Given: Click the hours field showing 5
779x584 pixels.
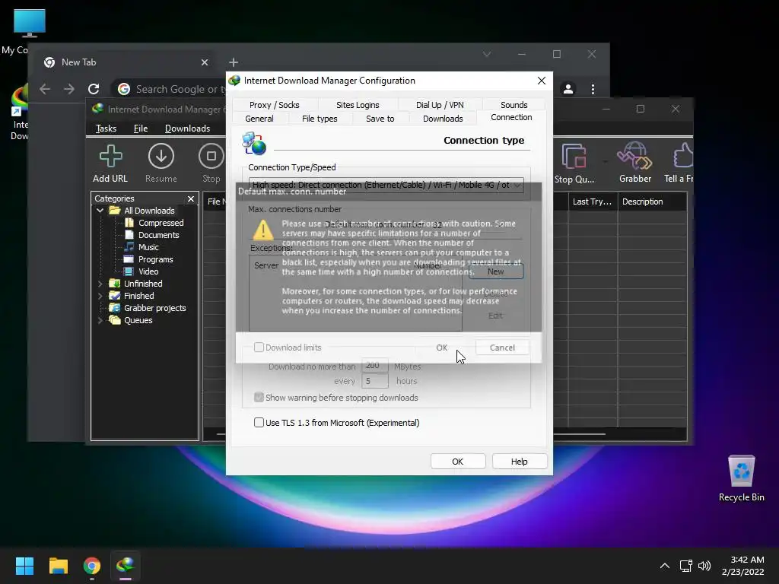Looking at the screenshot, I should 374,381.
